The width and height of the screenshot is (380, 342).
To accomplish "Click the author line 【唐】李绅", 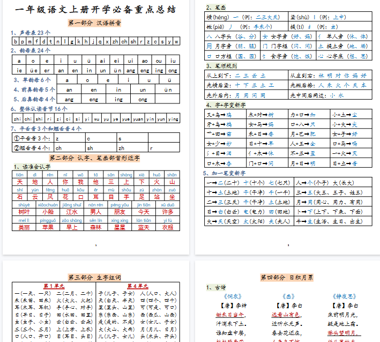I will coord(233,306).
